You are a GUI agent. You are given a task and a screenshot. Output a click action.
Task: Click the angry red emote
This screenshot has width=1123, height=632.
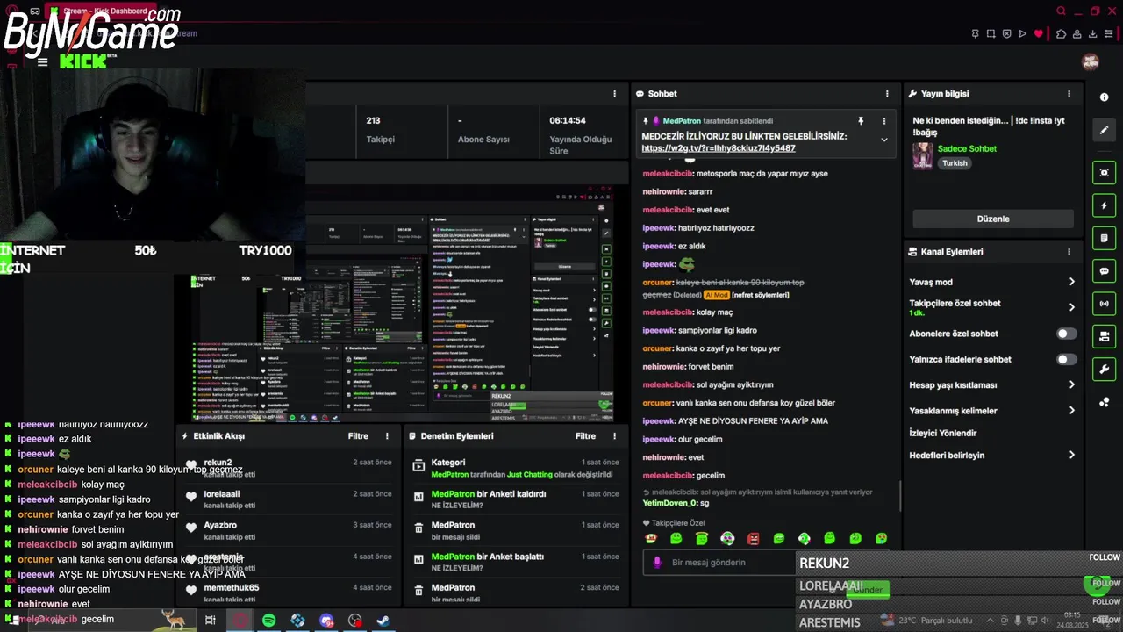click(x=753, y=538)
